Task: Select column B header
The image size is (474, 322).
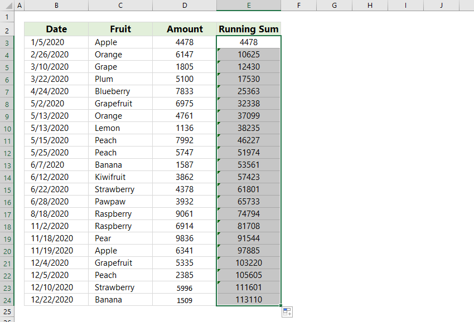Action: tap(56, 5)
